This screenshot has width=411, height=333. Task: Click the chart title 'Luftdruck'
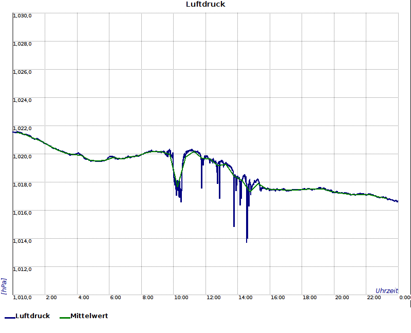206,4
